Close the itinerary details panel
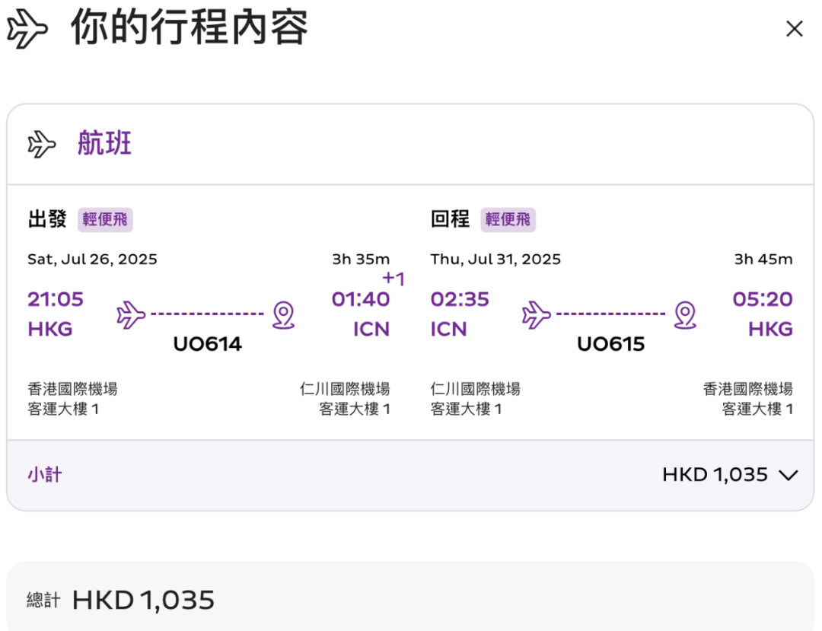Viewport: 822px width, 631px height. 794,29
